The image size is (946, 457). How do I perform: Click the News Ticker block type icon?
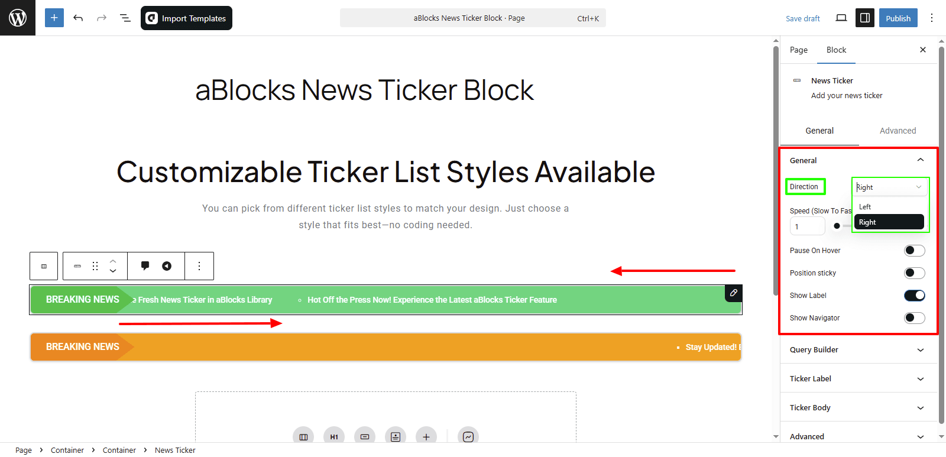pos(77,266)
